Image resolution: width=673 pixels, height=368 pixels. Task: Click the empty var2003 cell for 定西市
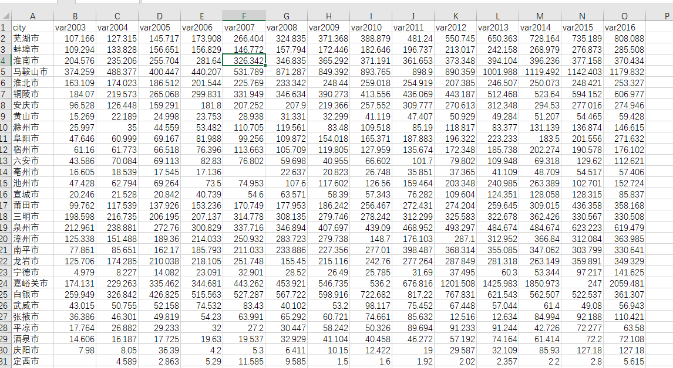coord(75,361)
